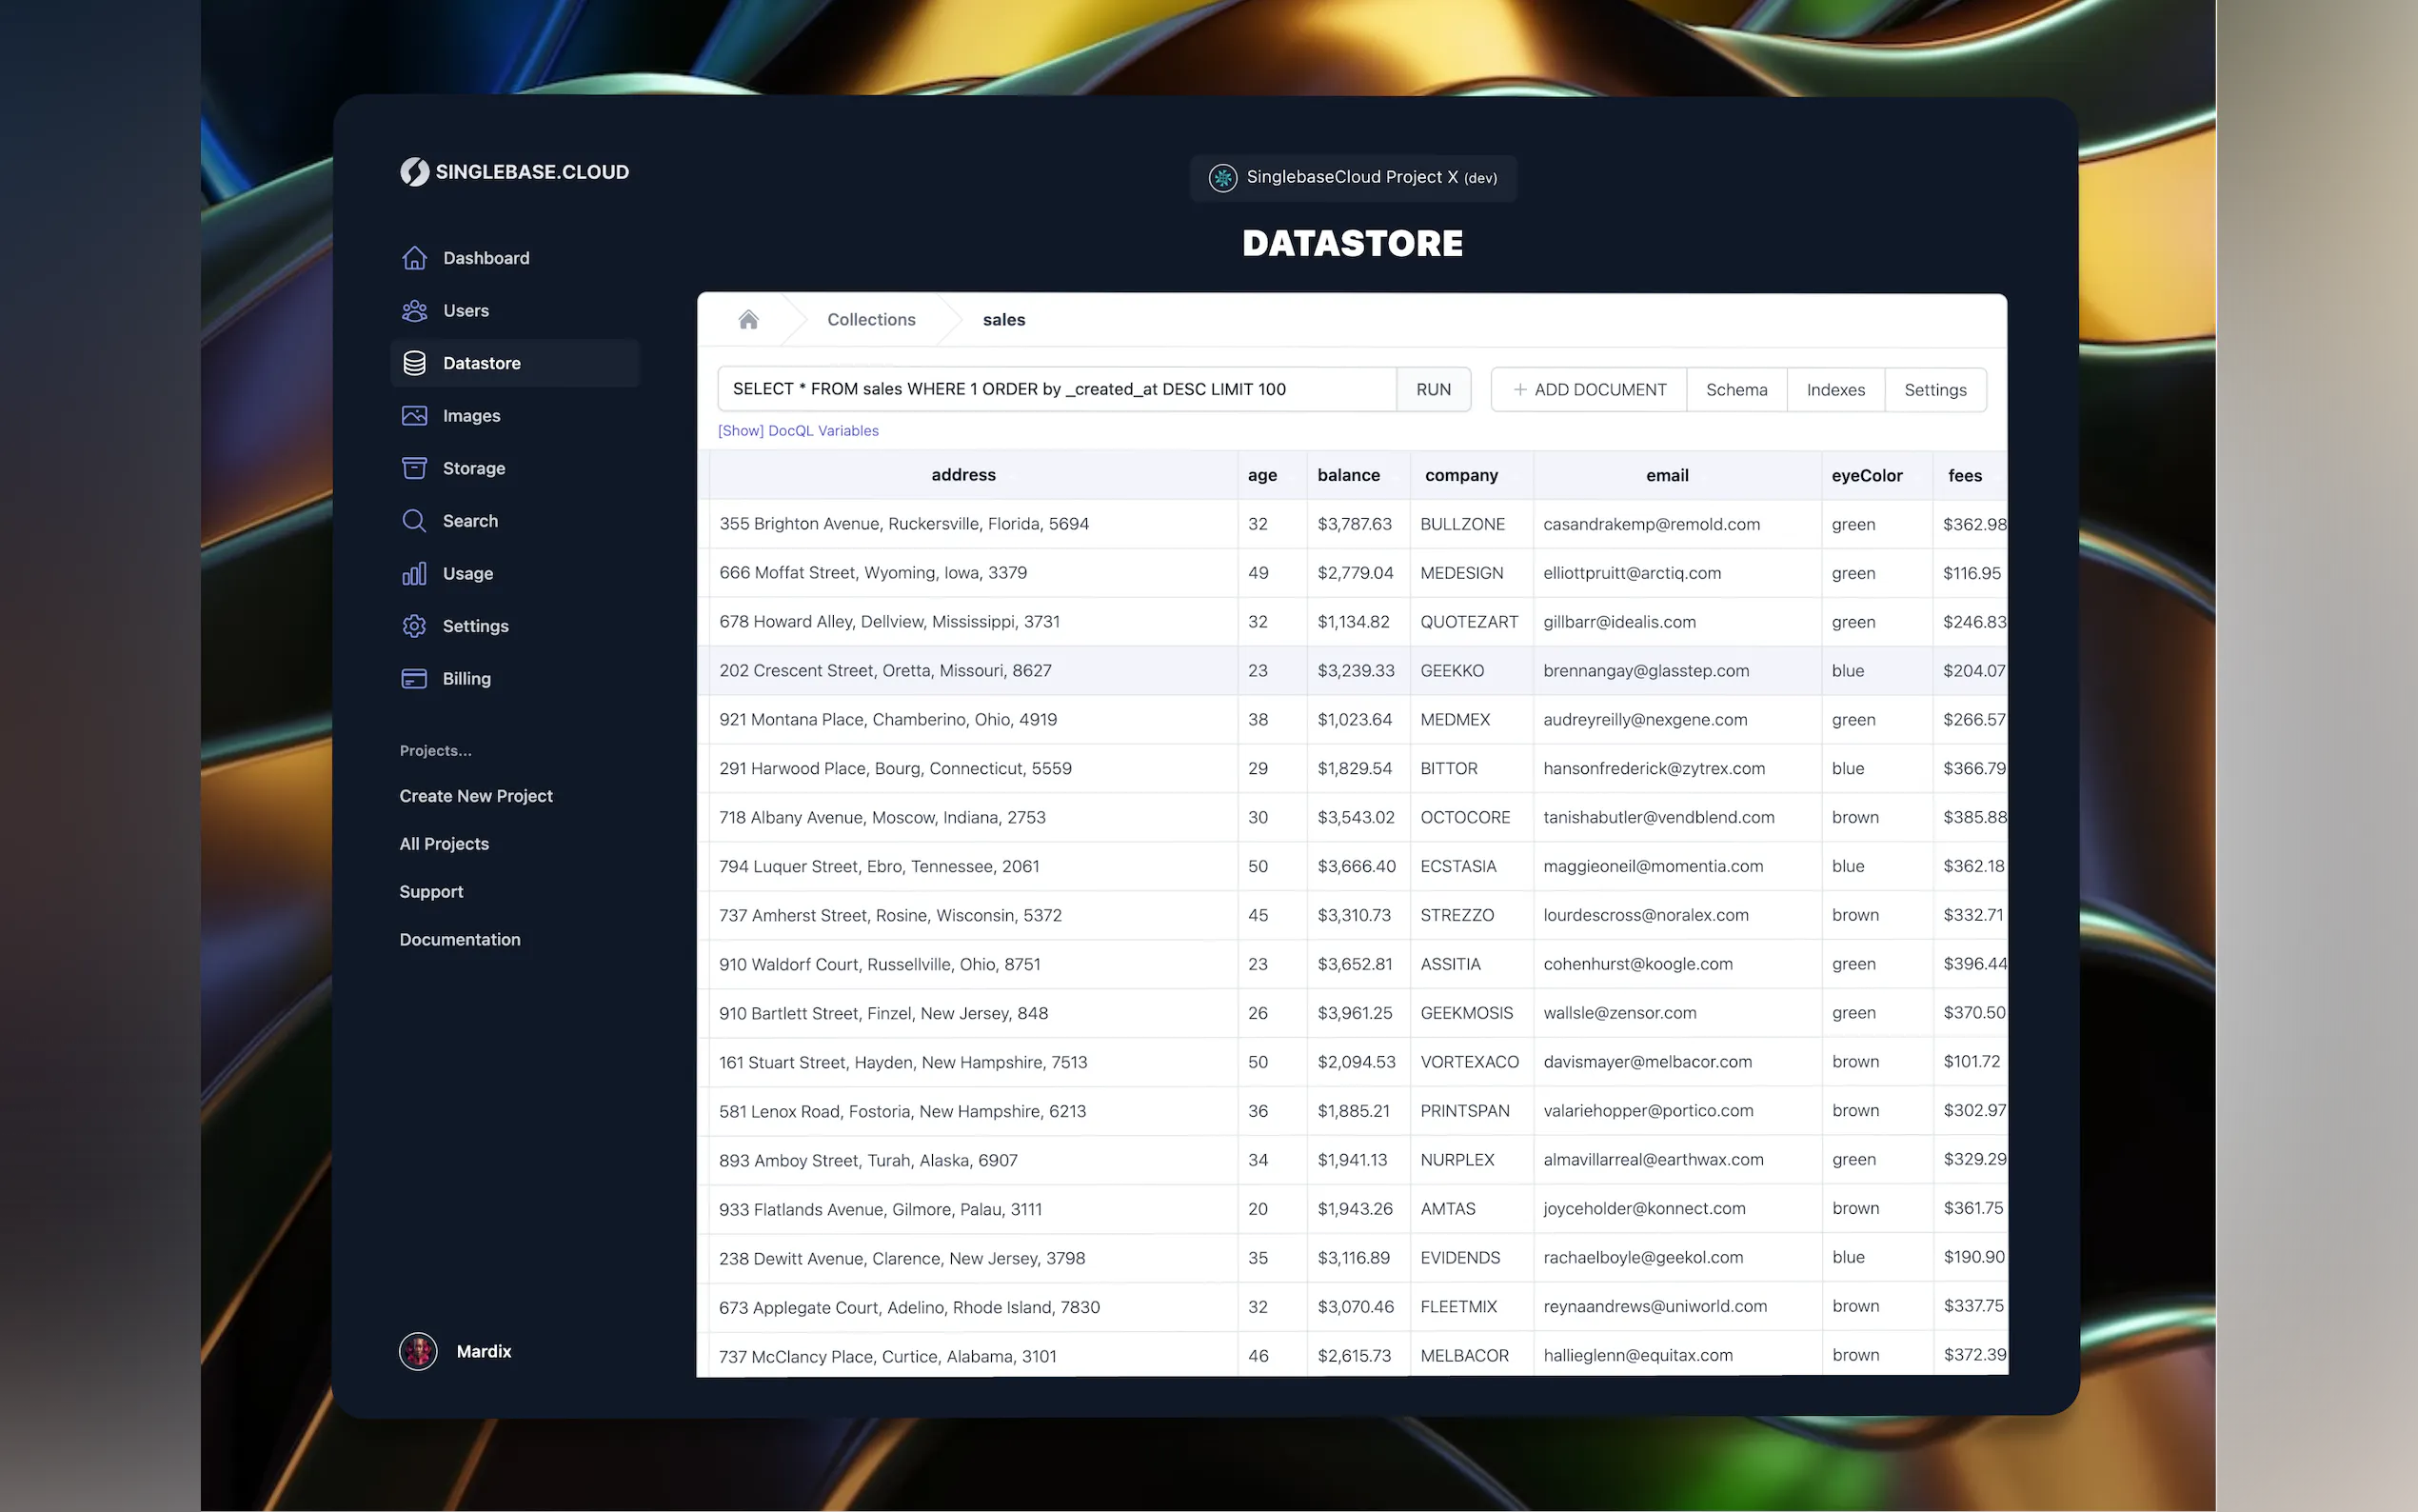Click the Datastore database icon
The width and height of the screenshot is (2418, 1512).
click(414, 363)
